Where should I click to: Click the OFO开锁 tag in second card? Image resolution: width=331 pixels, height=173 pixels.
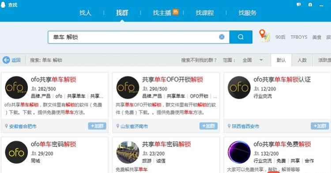(x=199, y=96)
